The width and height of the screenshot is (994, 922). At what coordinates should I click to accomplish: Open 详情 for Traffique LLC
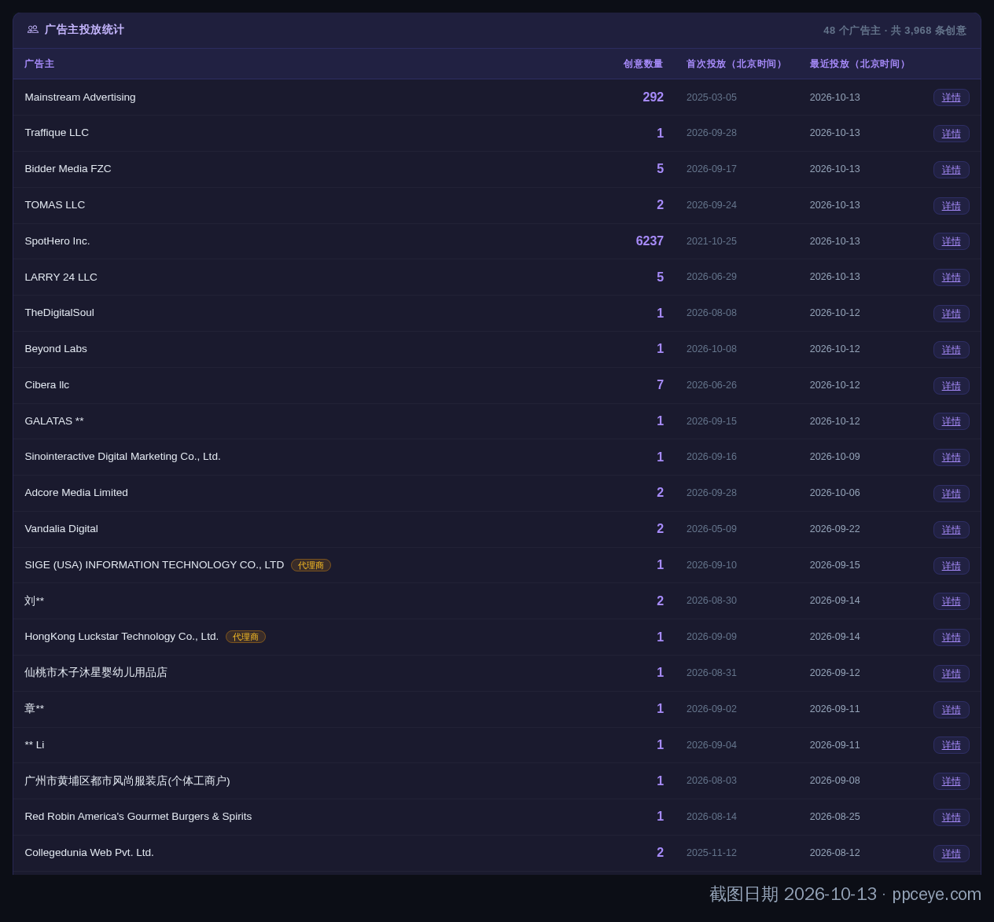[x=952, y=134]
